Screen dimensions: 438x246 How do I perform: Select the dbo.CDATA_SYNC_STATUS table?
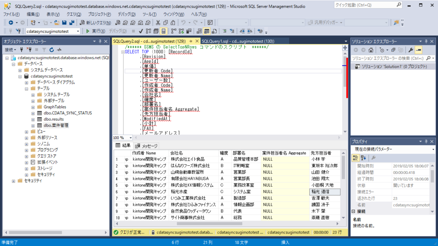coord(68,113)
